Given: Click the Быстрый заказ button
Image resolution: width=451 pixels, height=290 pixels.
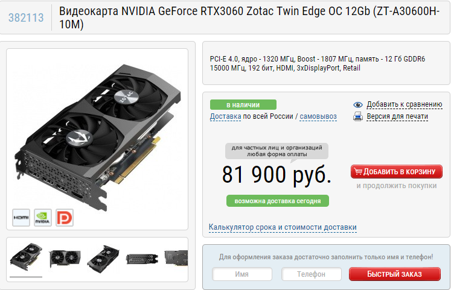Looking at the screenshot, I should tap(395, 274).
